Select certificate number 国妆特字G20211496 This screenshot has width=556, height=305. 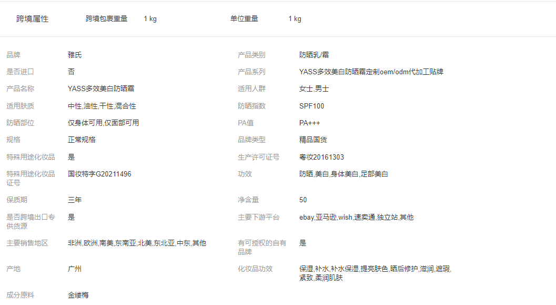(x=99, y=174)
